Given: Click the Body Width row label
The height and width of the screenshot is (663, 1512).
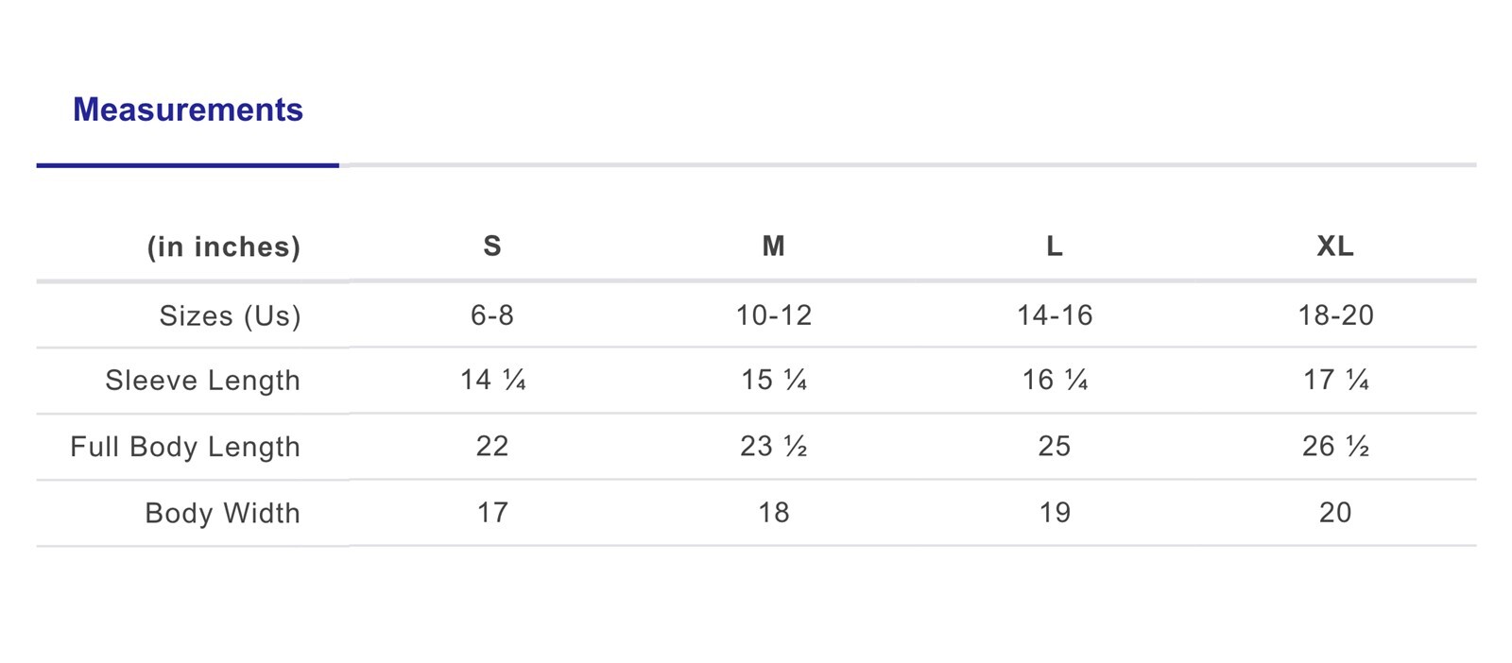Looking at the screenshot, I should click(222, 513).
